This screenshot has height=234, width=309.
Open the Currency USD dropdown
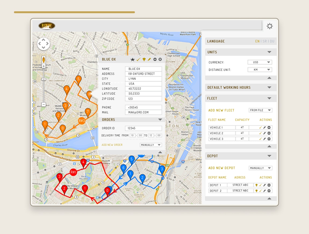pyautogui.click(x=260, y=62)
